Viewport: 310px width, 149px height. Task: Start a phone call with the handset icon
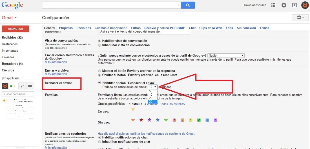(x=22, y=86)
